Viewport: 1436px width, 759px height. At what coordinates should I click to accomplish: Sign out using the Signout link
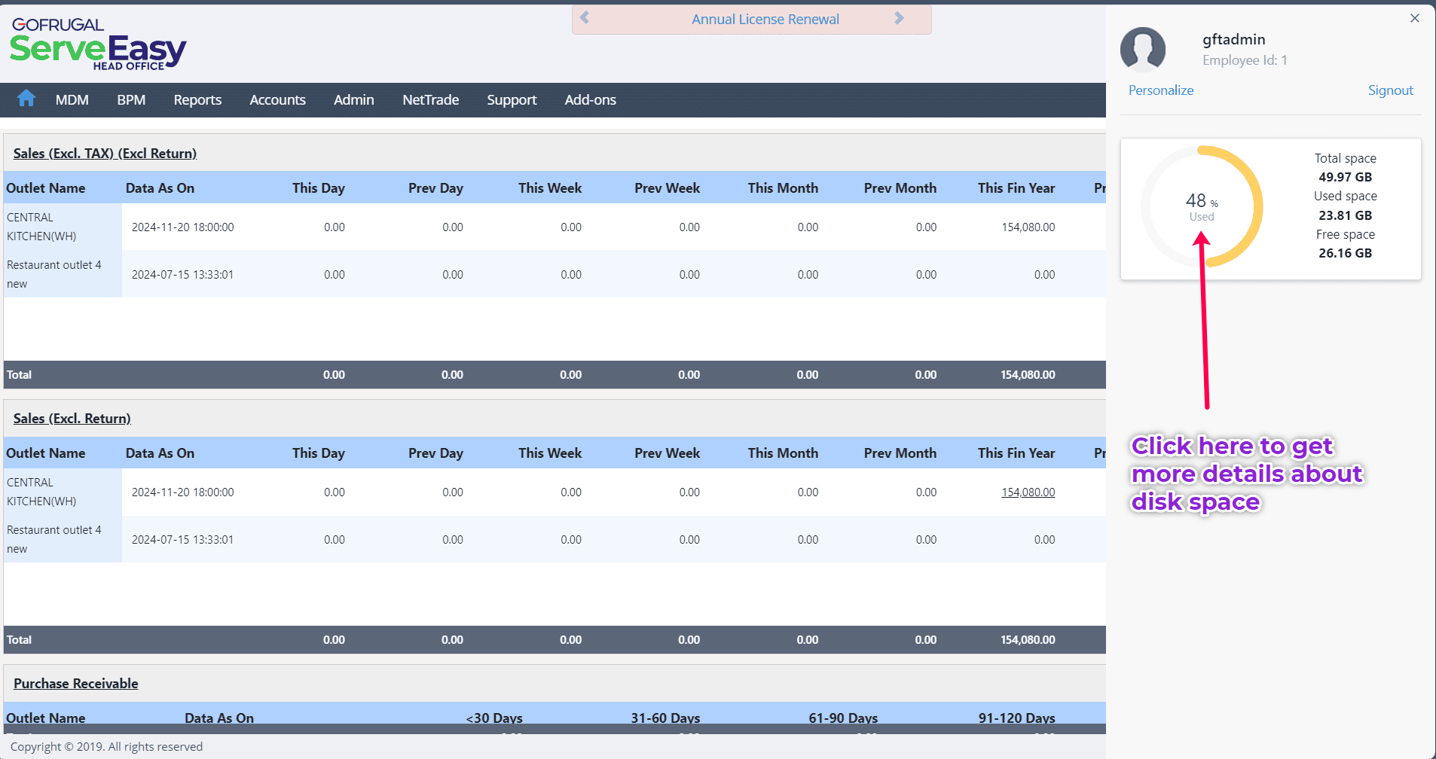tap(1391, 90)
